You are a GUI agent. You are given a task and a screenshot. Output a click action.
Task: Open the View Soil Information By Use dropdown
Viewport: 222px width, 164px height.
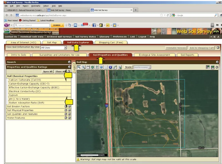[54, 48]
